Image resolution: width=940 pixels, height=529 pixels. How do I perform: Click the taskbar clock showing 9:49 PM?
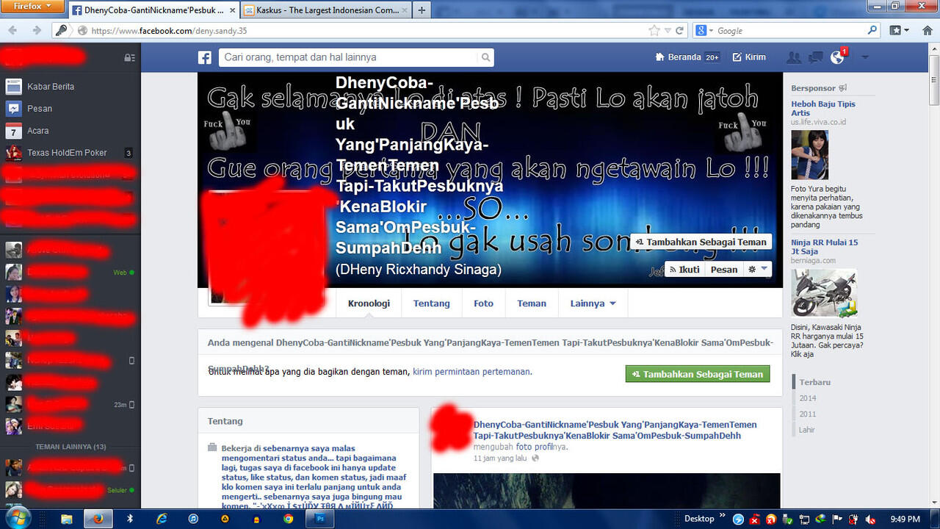pyautogui.click(x=904, y=519)
